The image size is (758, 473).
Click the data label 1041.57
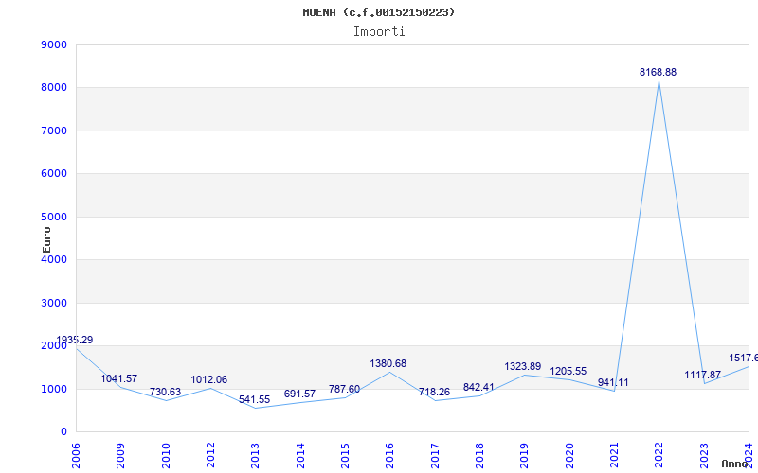coord(119,379)
